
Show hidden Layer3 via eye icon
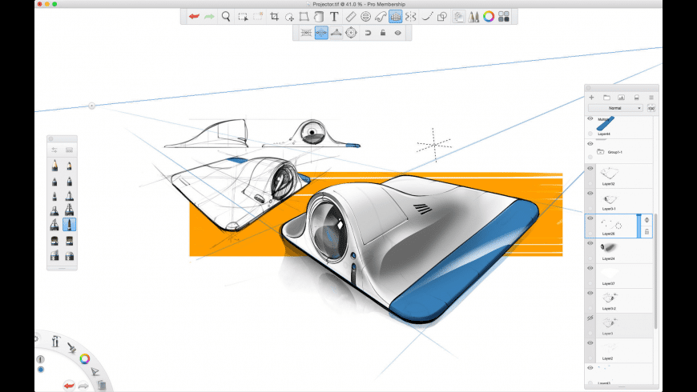pos(590,318)
